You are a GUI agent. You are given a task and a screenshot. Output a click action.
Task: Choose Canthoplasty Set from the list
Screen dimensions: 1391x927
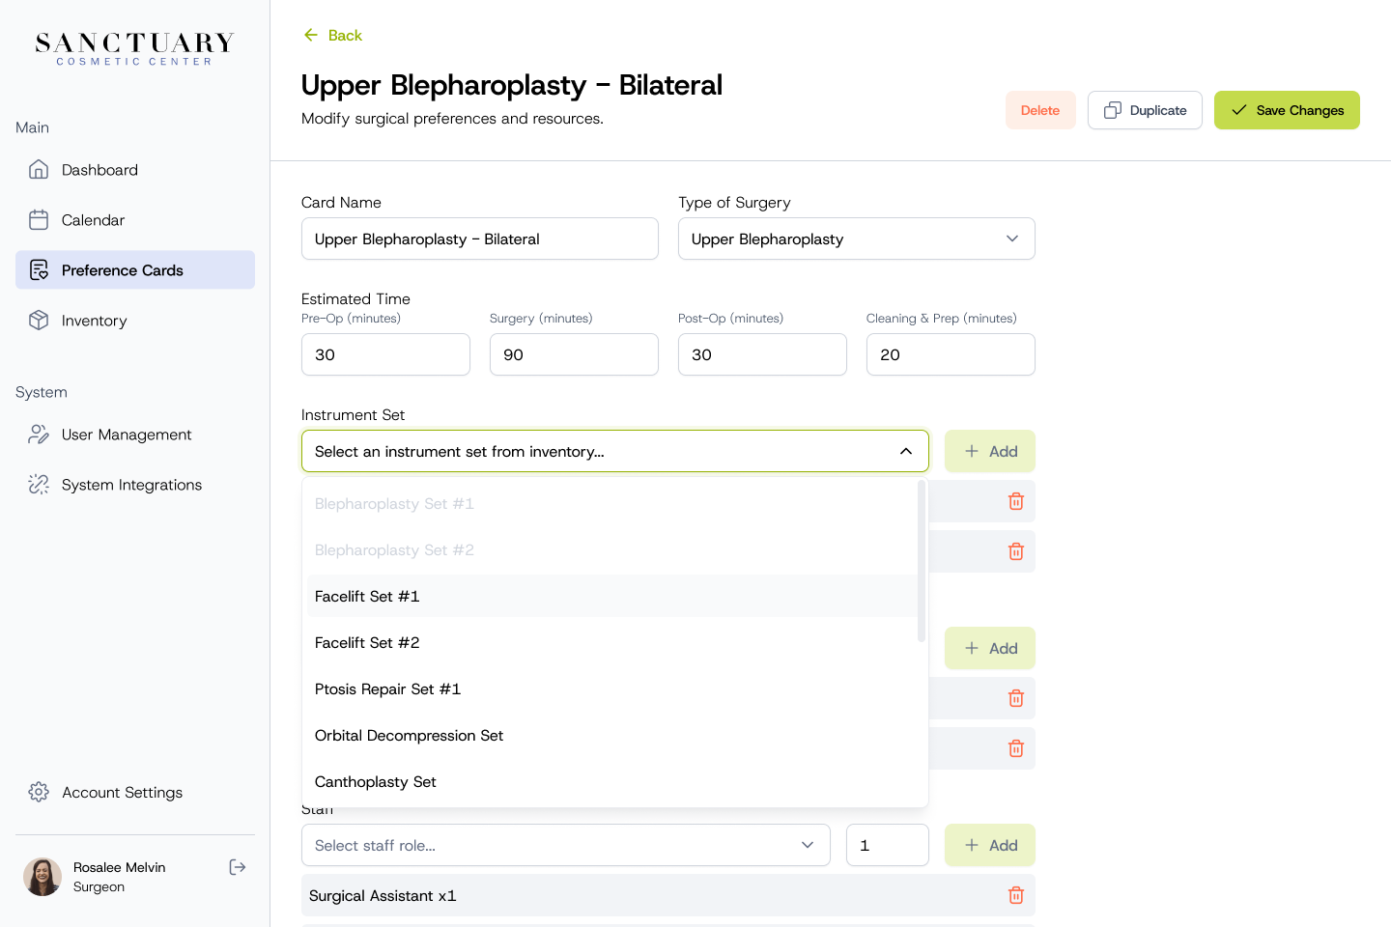pos(612,782)
